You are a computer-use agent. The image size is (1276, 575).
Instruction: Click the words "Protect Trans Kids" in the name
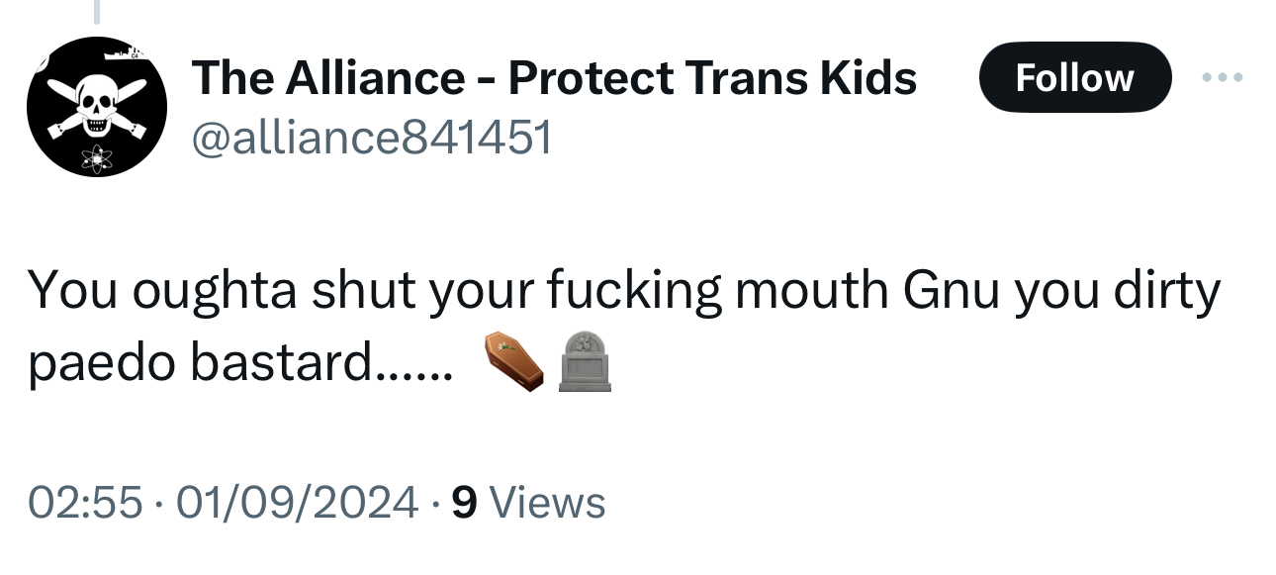(x=712, y=77)
